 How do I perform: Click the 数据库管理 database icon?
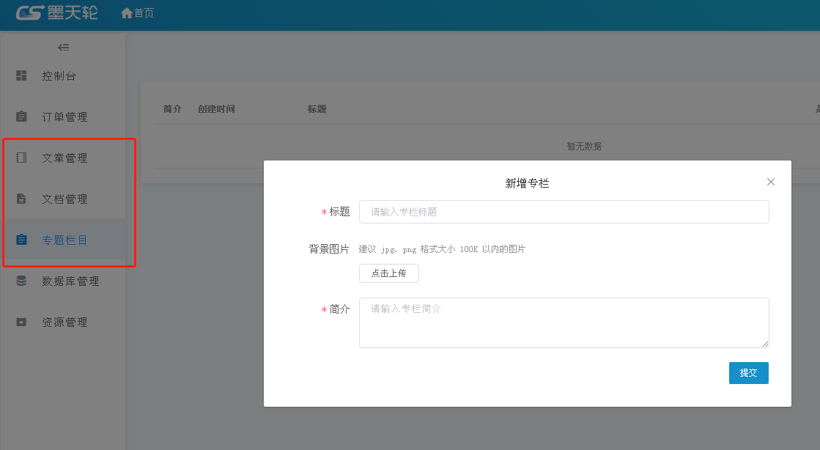[21, 281]
